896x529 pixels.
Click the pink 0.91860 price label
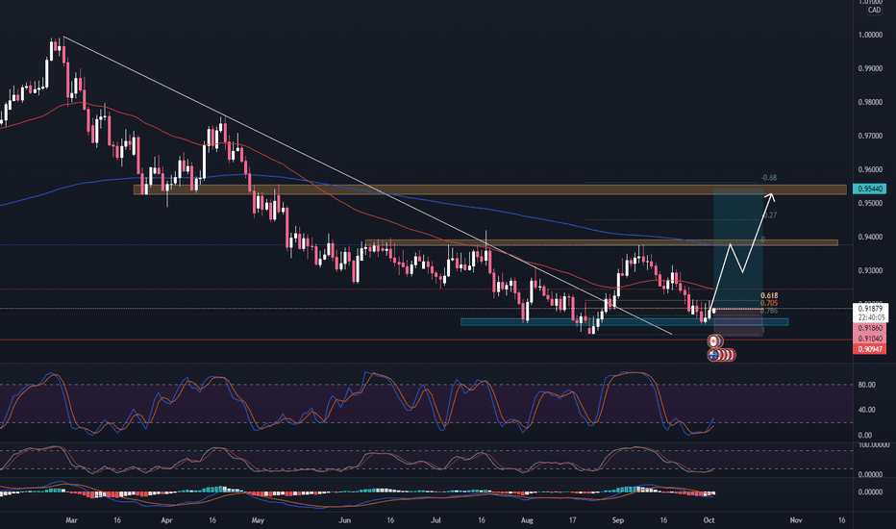tap(869, 329)
